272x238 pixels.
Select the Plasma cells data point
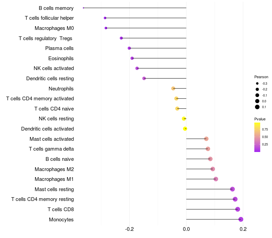pyautogui.click(x=129, y=48)
